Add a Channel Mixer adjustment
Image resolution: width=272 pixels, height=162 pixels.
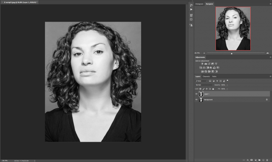coord(214,68)
